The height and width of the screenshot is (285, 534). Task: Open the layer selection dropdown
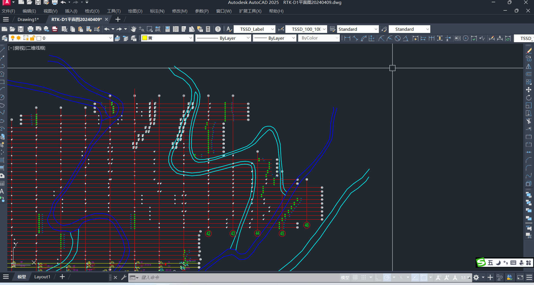[110, 38]
